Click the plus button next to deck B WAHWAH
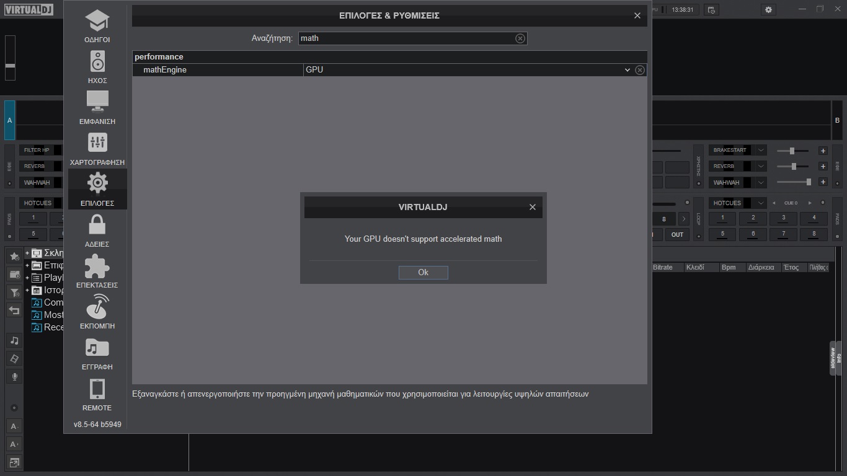This screenshot has height=476, width=847. click(x=823, y=182)
